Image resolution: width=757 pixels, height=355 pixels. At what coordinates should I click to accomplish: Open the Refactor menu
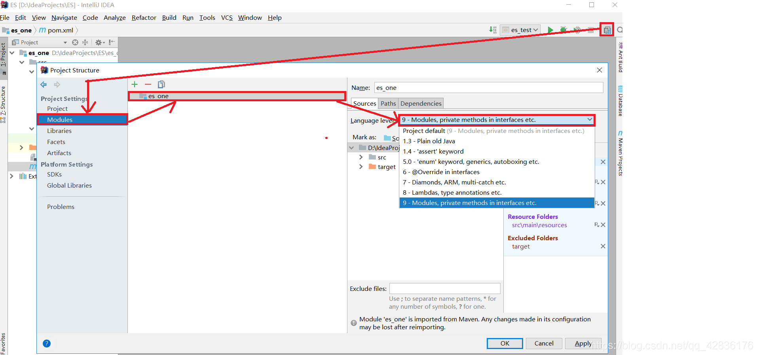coord(144,17)
